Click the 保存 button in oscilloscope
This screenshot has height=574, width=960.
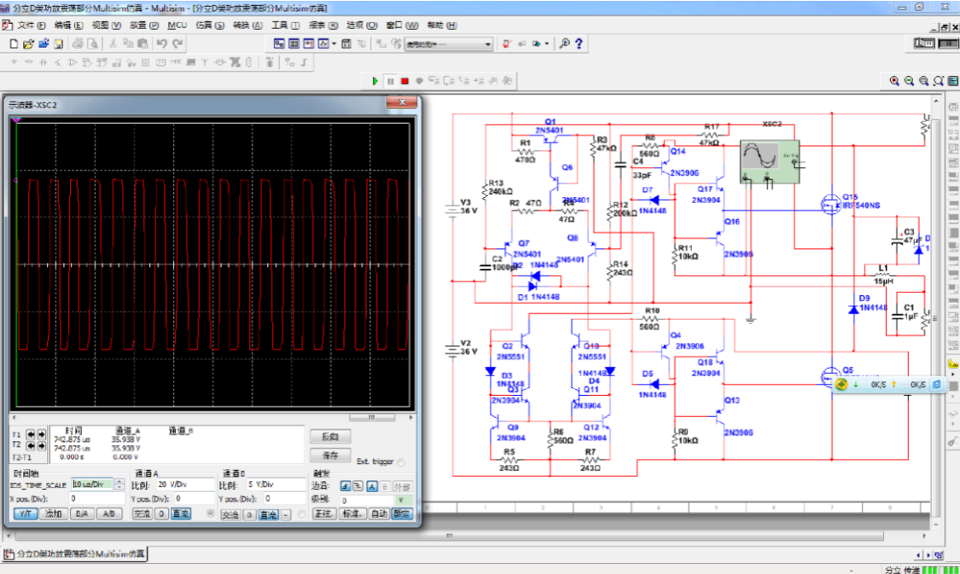pyautogui.click(x=330, y=455)
